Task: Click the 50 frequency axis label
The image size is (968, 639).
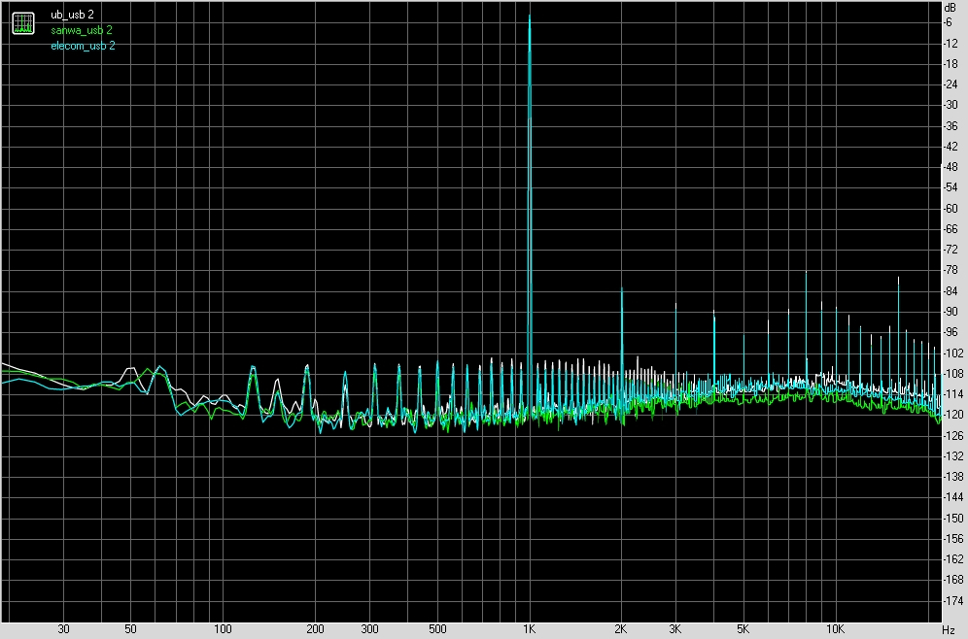Action: point(130,629)
